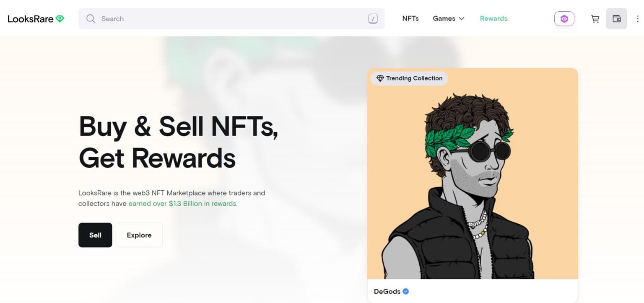Open the wallet panel icon
644x303 pixels.
point(616,19)
